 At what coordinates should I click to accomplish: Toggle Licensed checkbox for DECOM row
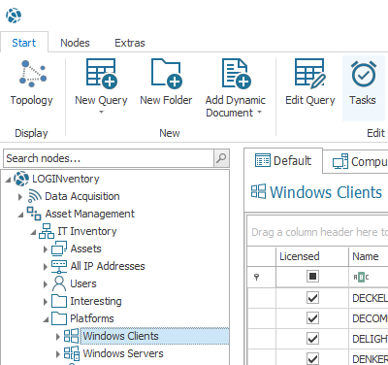[312, 318]
